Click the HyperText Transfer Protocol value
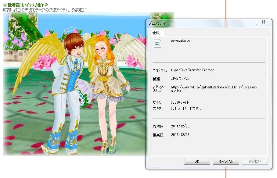The width and height of the screenshot is (277, 178). click(193, 70)
